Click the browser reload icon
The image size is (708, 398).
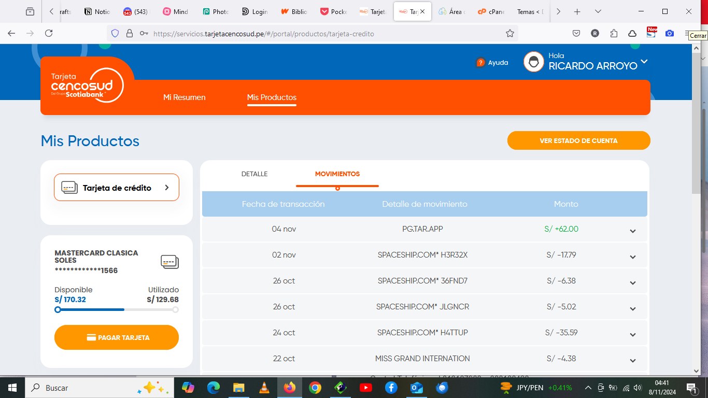click(x=49, y=33)
